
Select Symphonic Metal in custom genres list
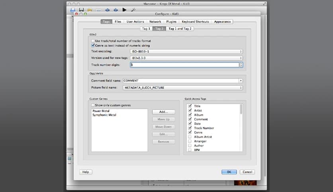click(104, 115)
